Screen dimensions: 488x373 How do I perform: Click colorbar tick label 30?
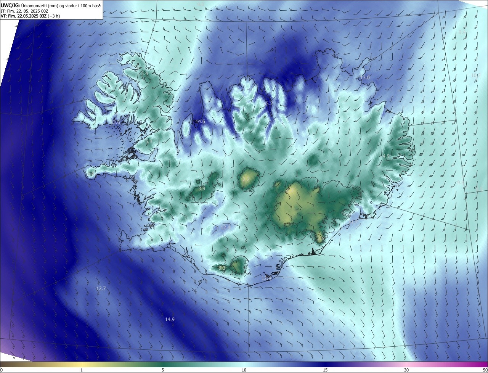tap(406, 370)
